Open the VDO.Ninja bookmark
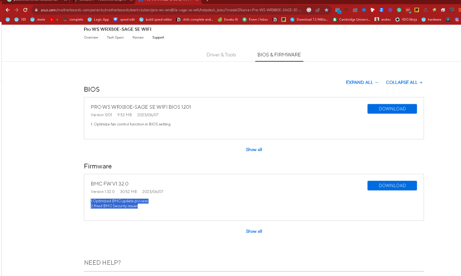The height and width of the screenshot is (276, 461). tap(406, 20)
